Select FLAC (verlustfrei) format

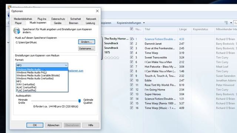tap(42, 90)
